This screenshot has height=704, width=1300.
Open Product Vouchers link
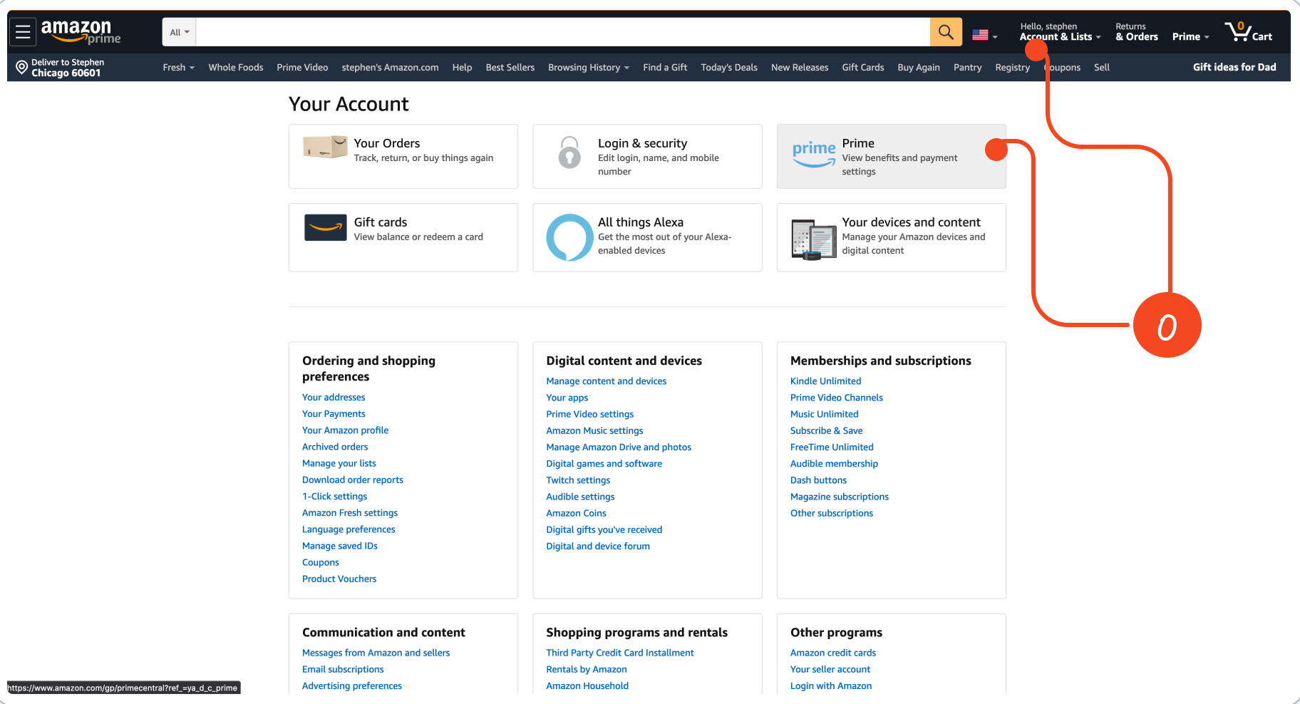tap(339, 579)
